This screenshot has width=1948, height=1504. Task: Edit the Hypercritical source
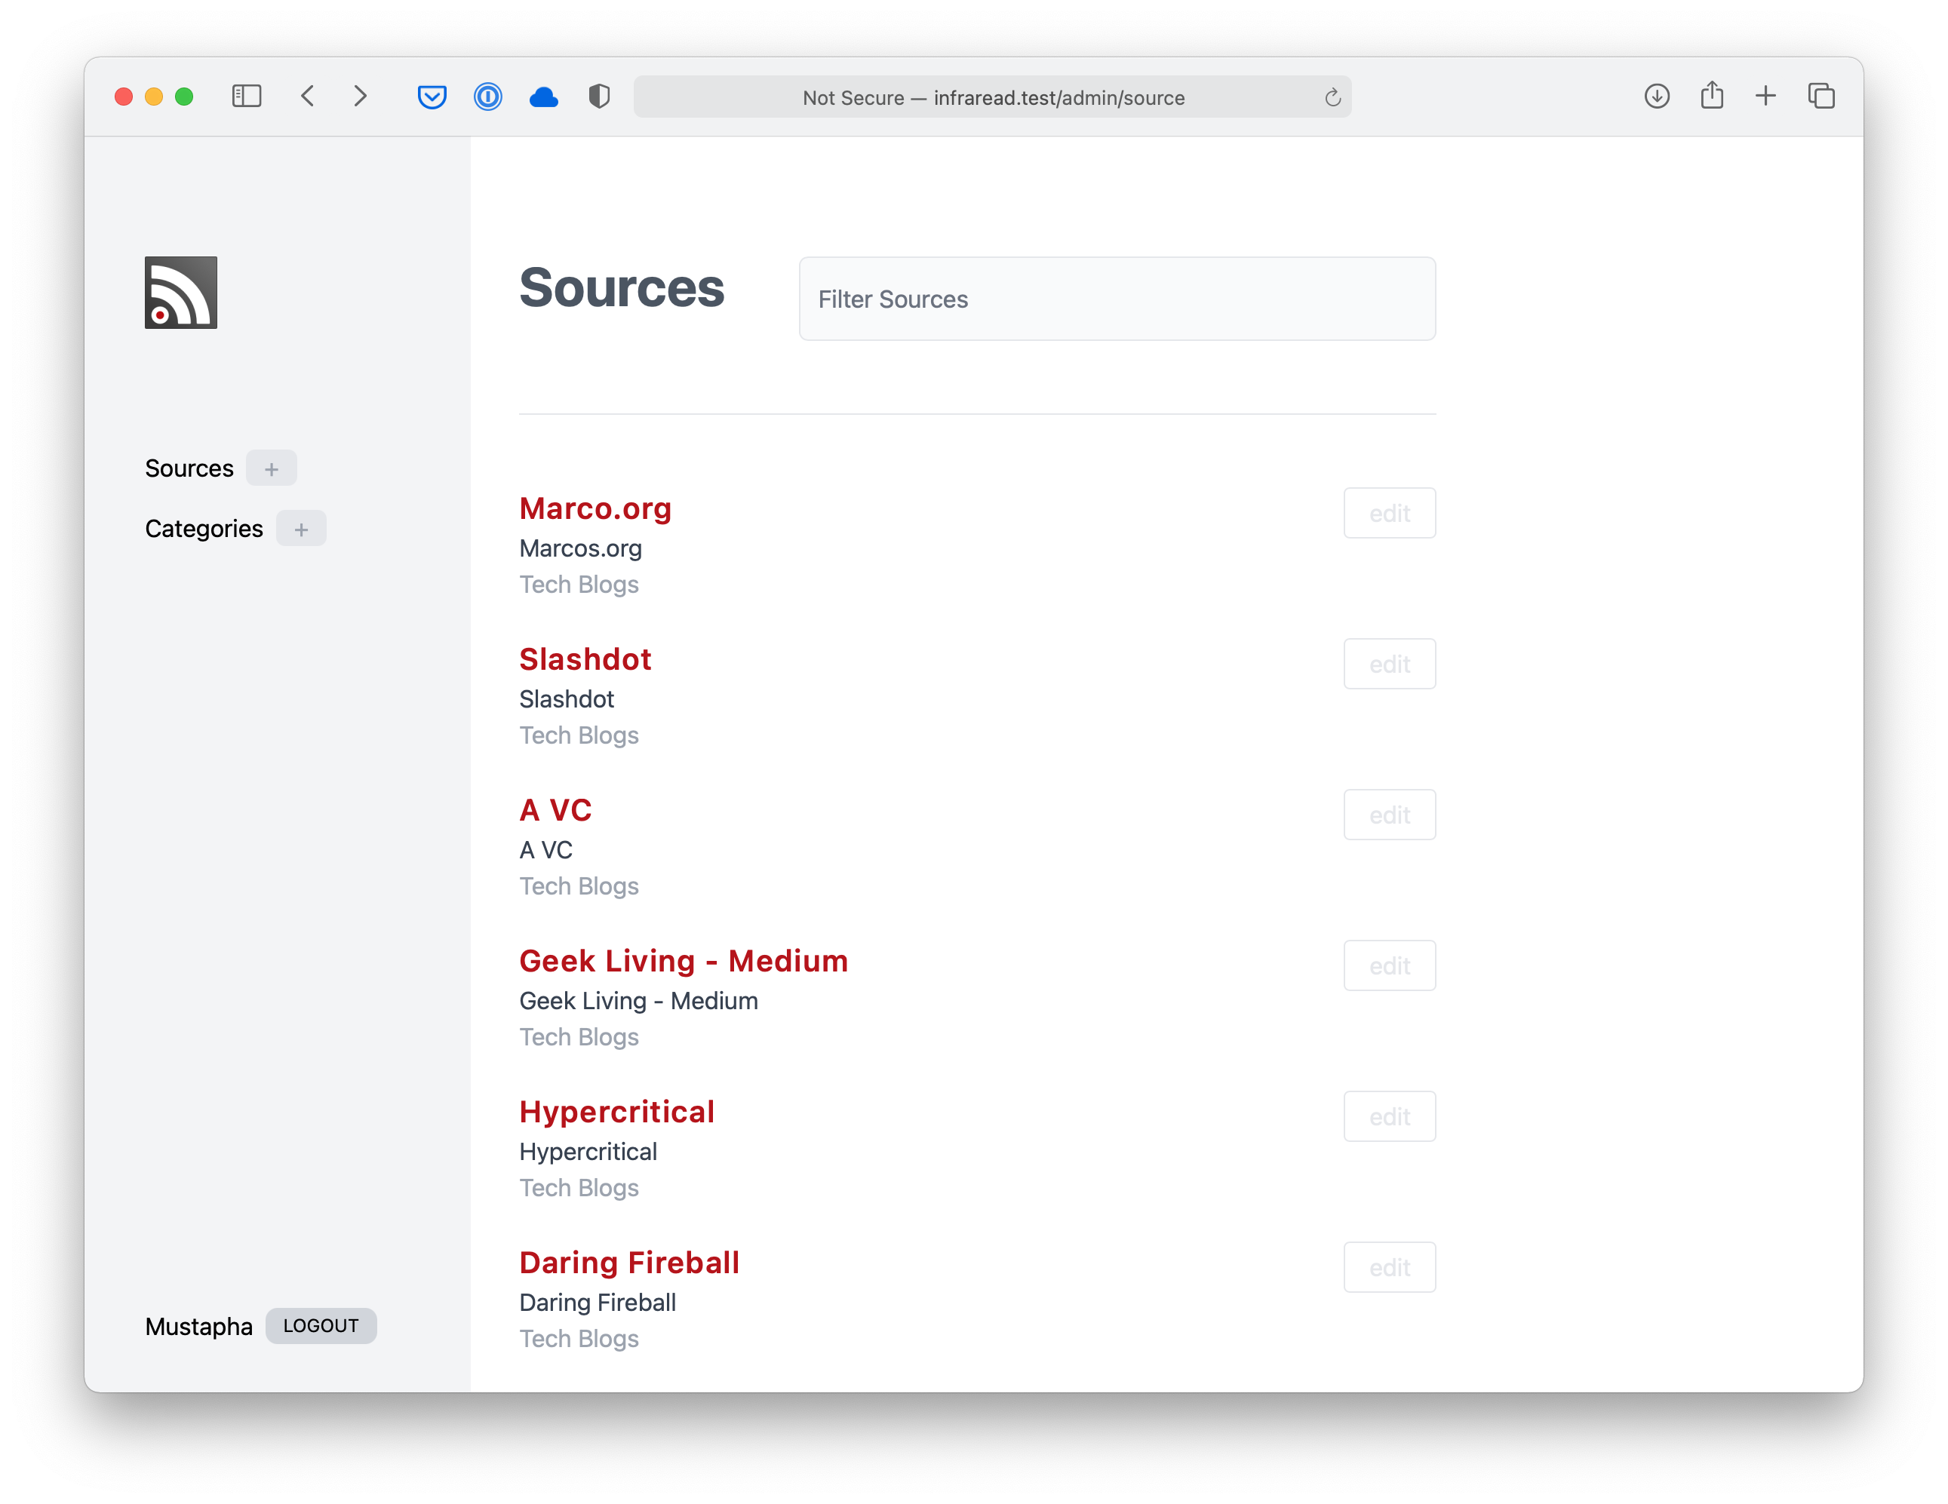[x=1389, y=1116]
